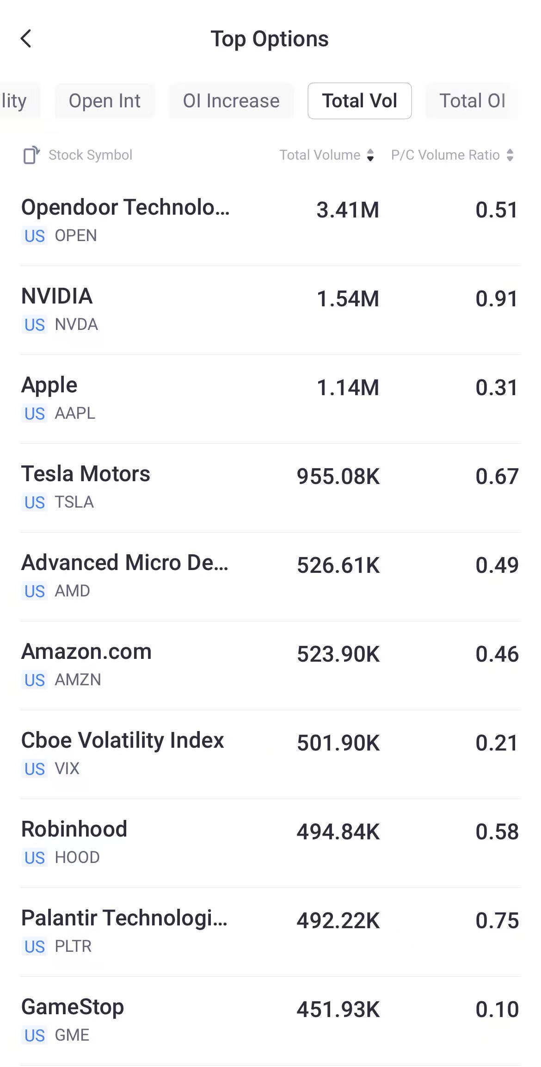This screenshot has width=541, height=1067.
Task: Switch to the OI Increase tab
Action: click(231, 101)
